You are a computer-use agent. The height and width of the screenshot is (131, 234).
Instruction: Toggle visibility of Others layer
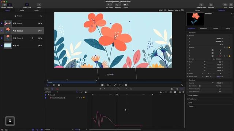pyautogui.click(x=1, y=23)
